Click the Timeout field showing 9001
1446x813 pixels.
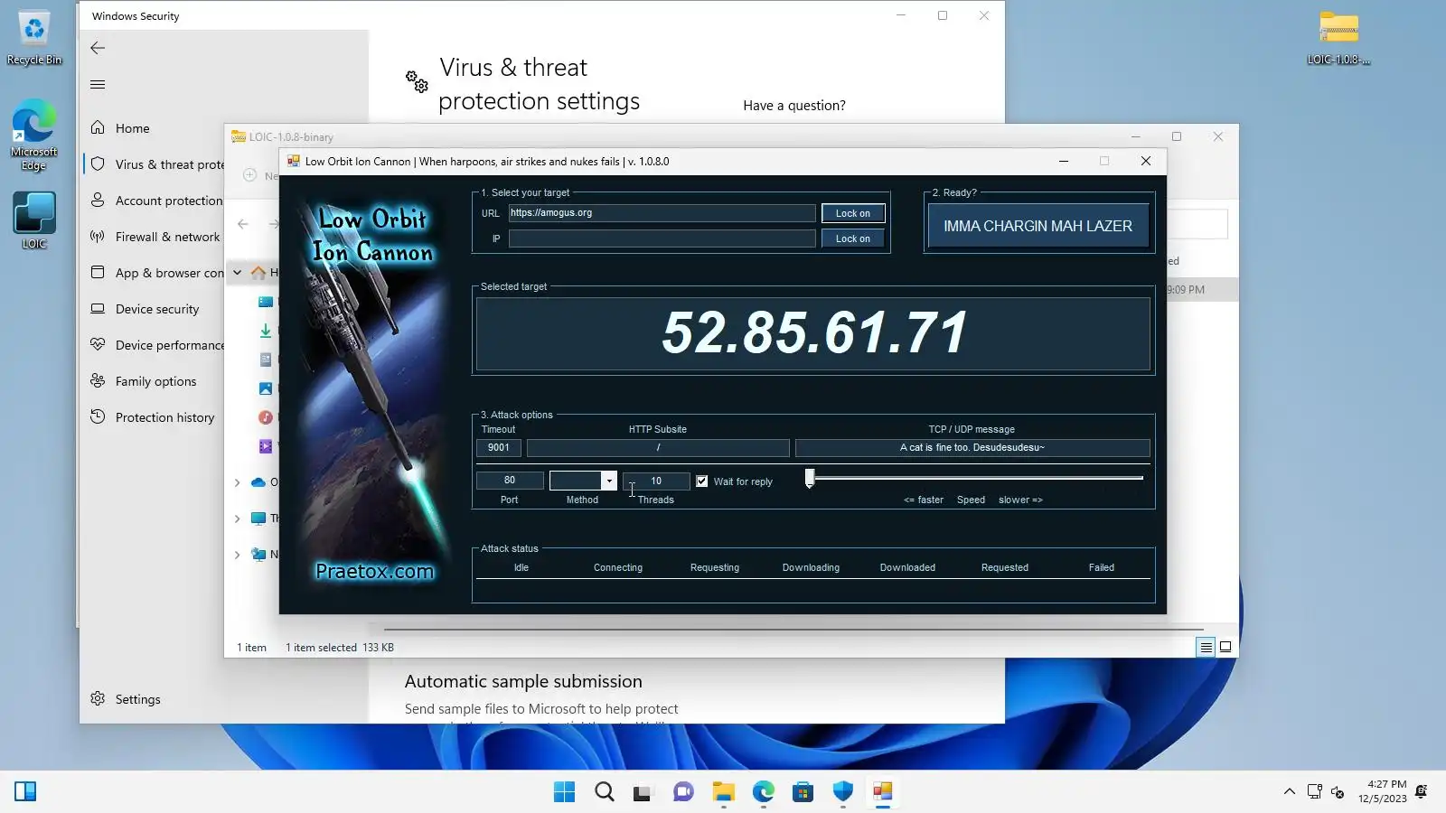pos(499,447)
